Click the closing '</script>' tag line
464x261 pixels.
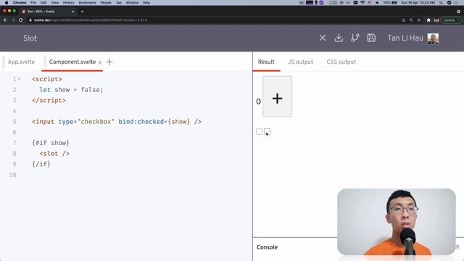click(49, 100)
